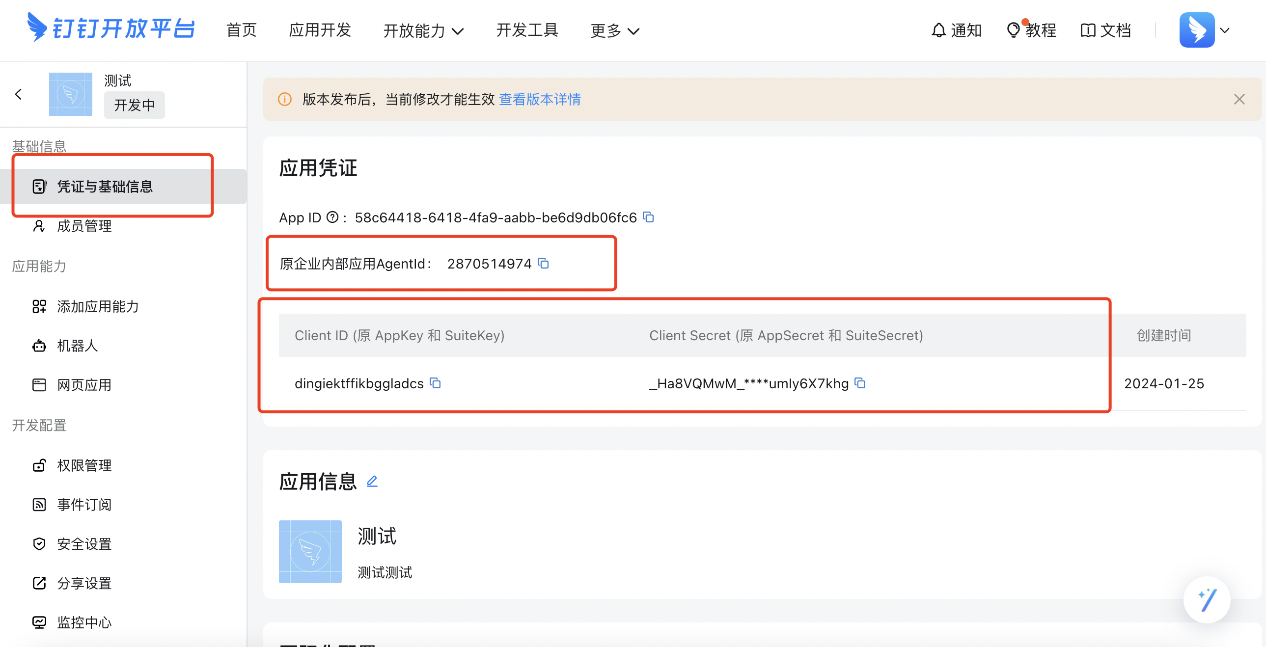Open 机器人 in the sidebar
This screenshot has width=1266, height=647.
click(x=77, y=346)
